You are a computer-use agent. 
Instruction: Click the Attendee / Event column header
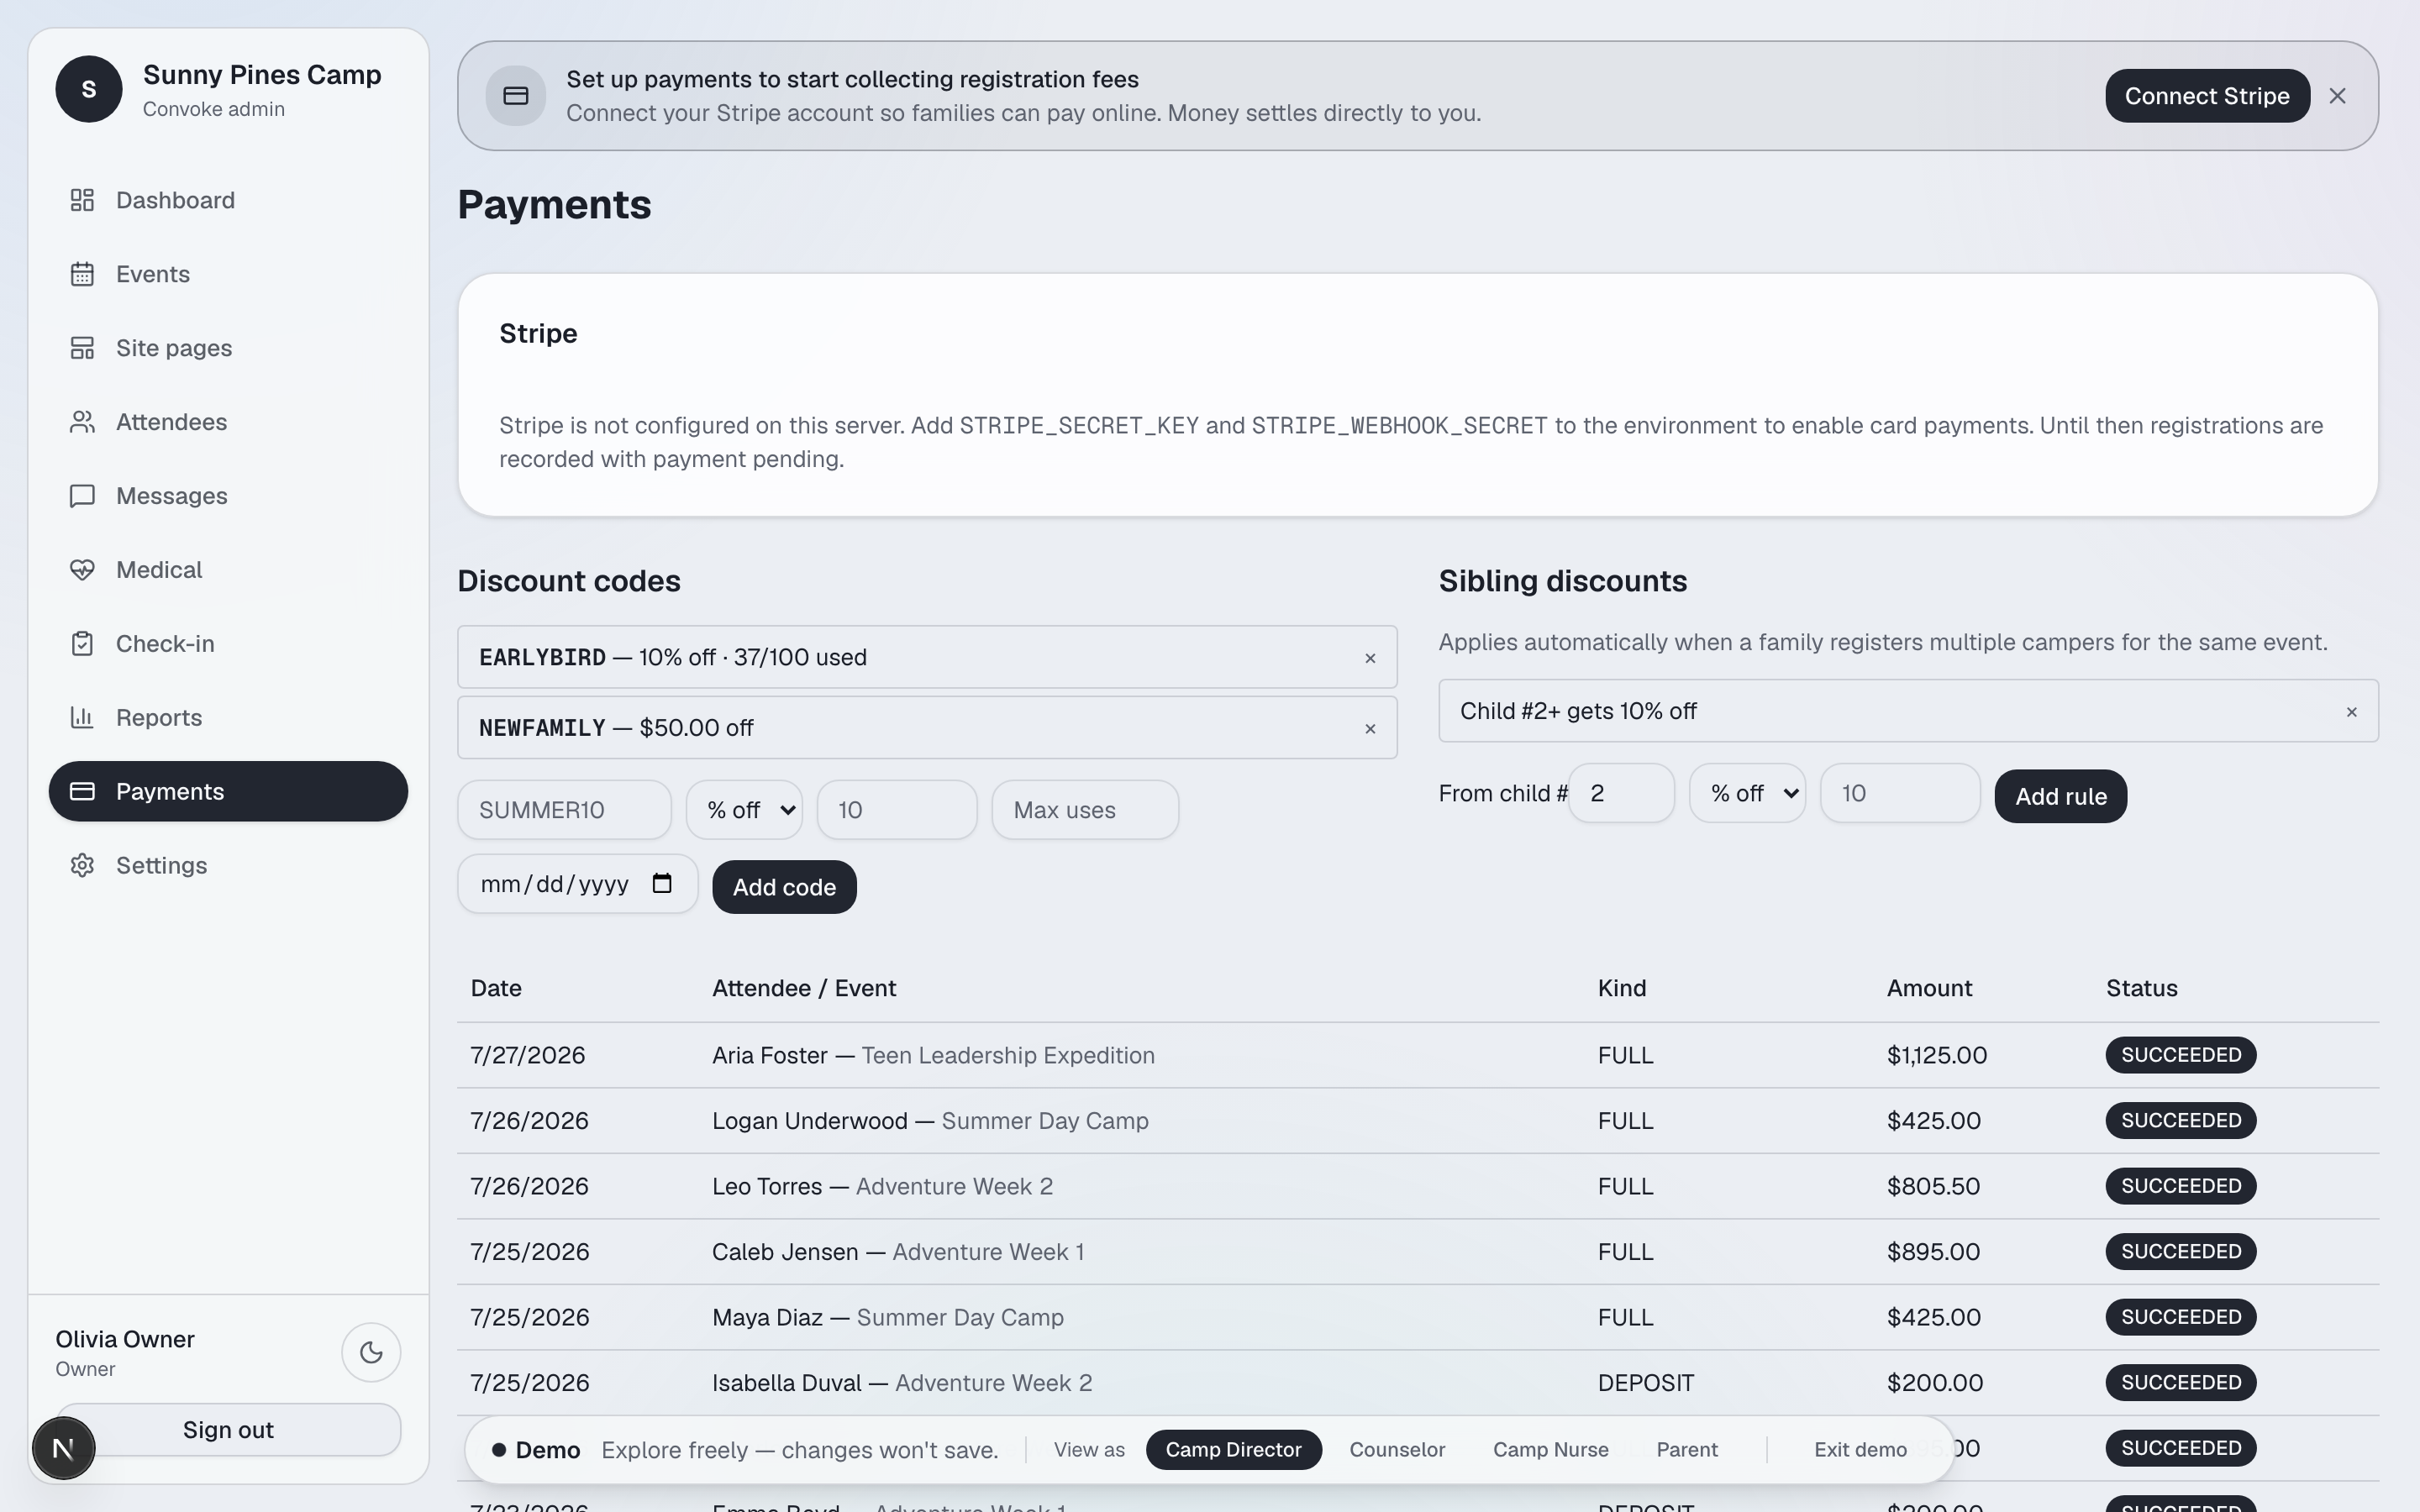point(804,988)
